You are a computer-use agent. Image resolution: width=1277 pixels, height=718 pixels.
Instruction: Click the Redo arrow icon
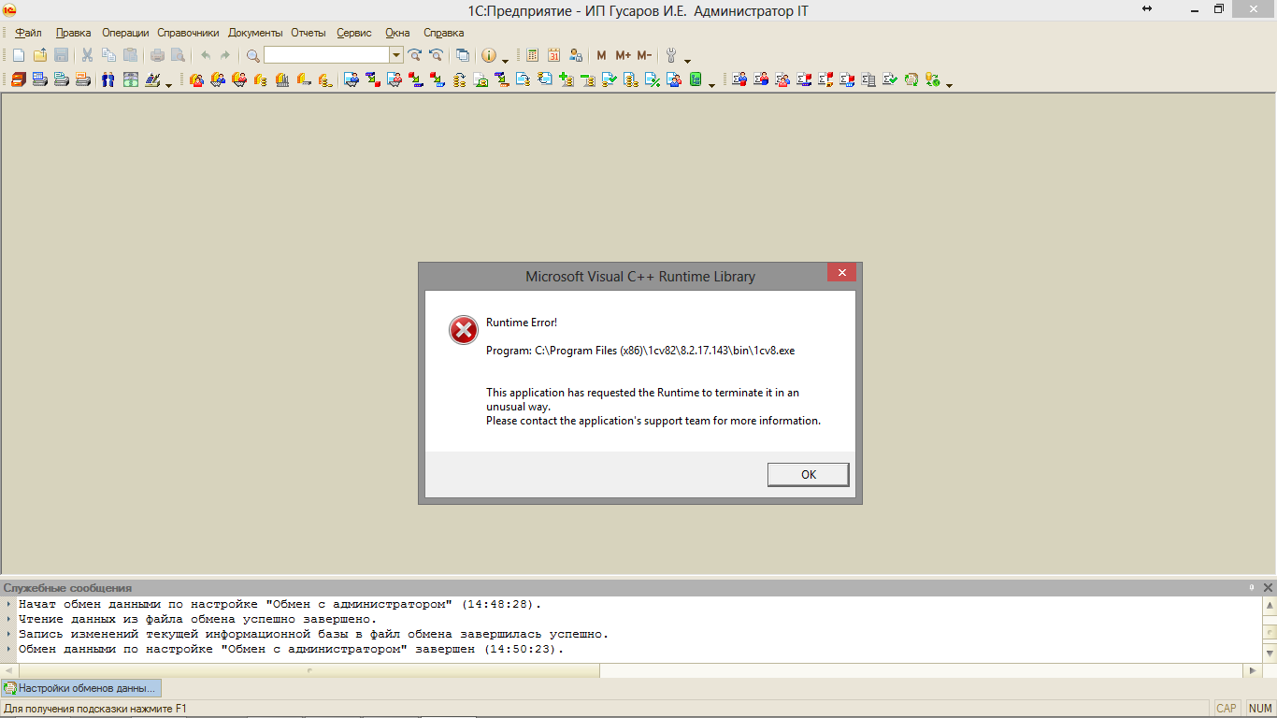pos(225,55)
